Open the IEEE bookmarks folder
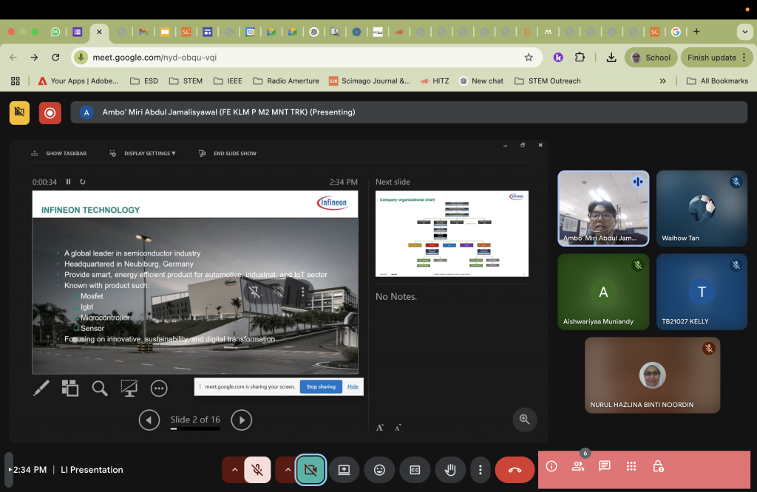757x492 pixels. pyautogui.click(x=228, y=81)
